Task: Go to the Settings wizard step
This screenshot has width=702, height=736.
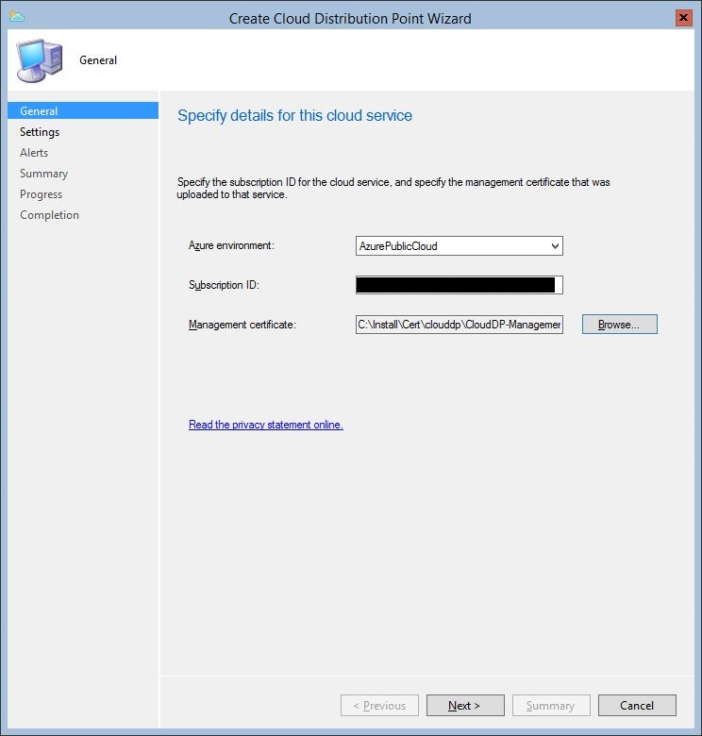Action: tap(40, 132)
